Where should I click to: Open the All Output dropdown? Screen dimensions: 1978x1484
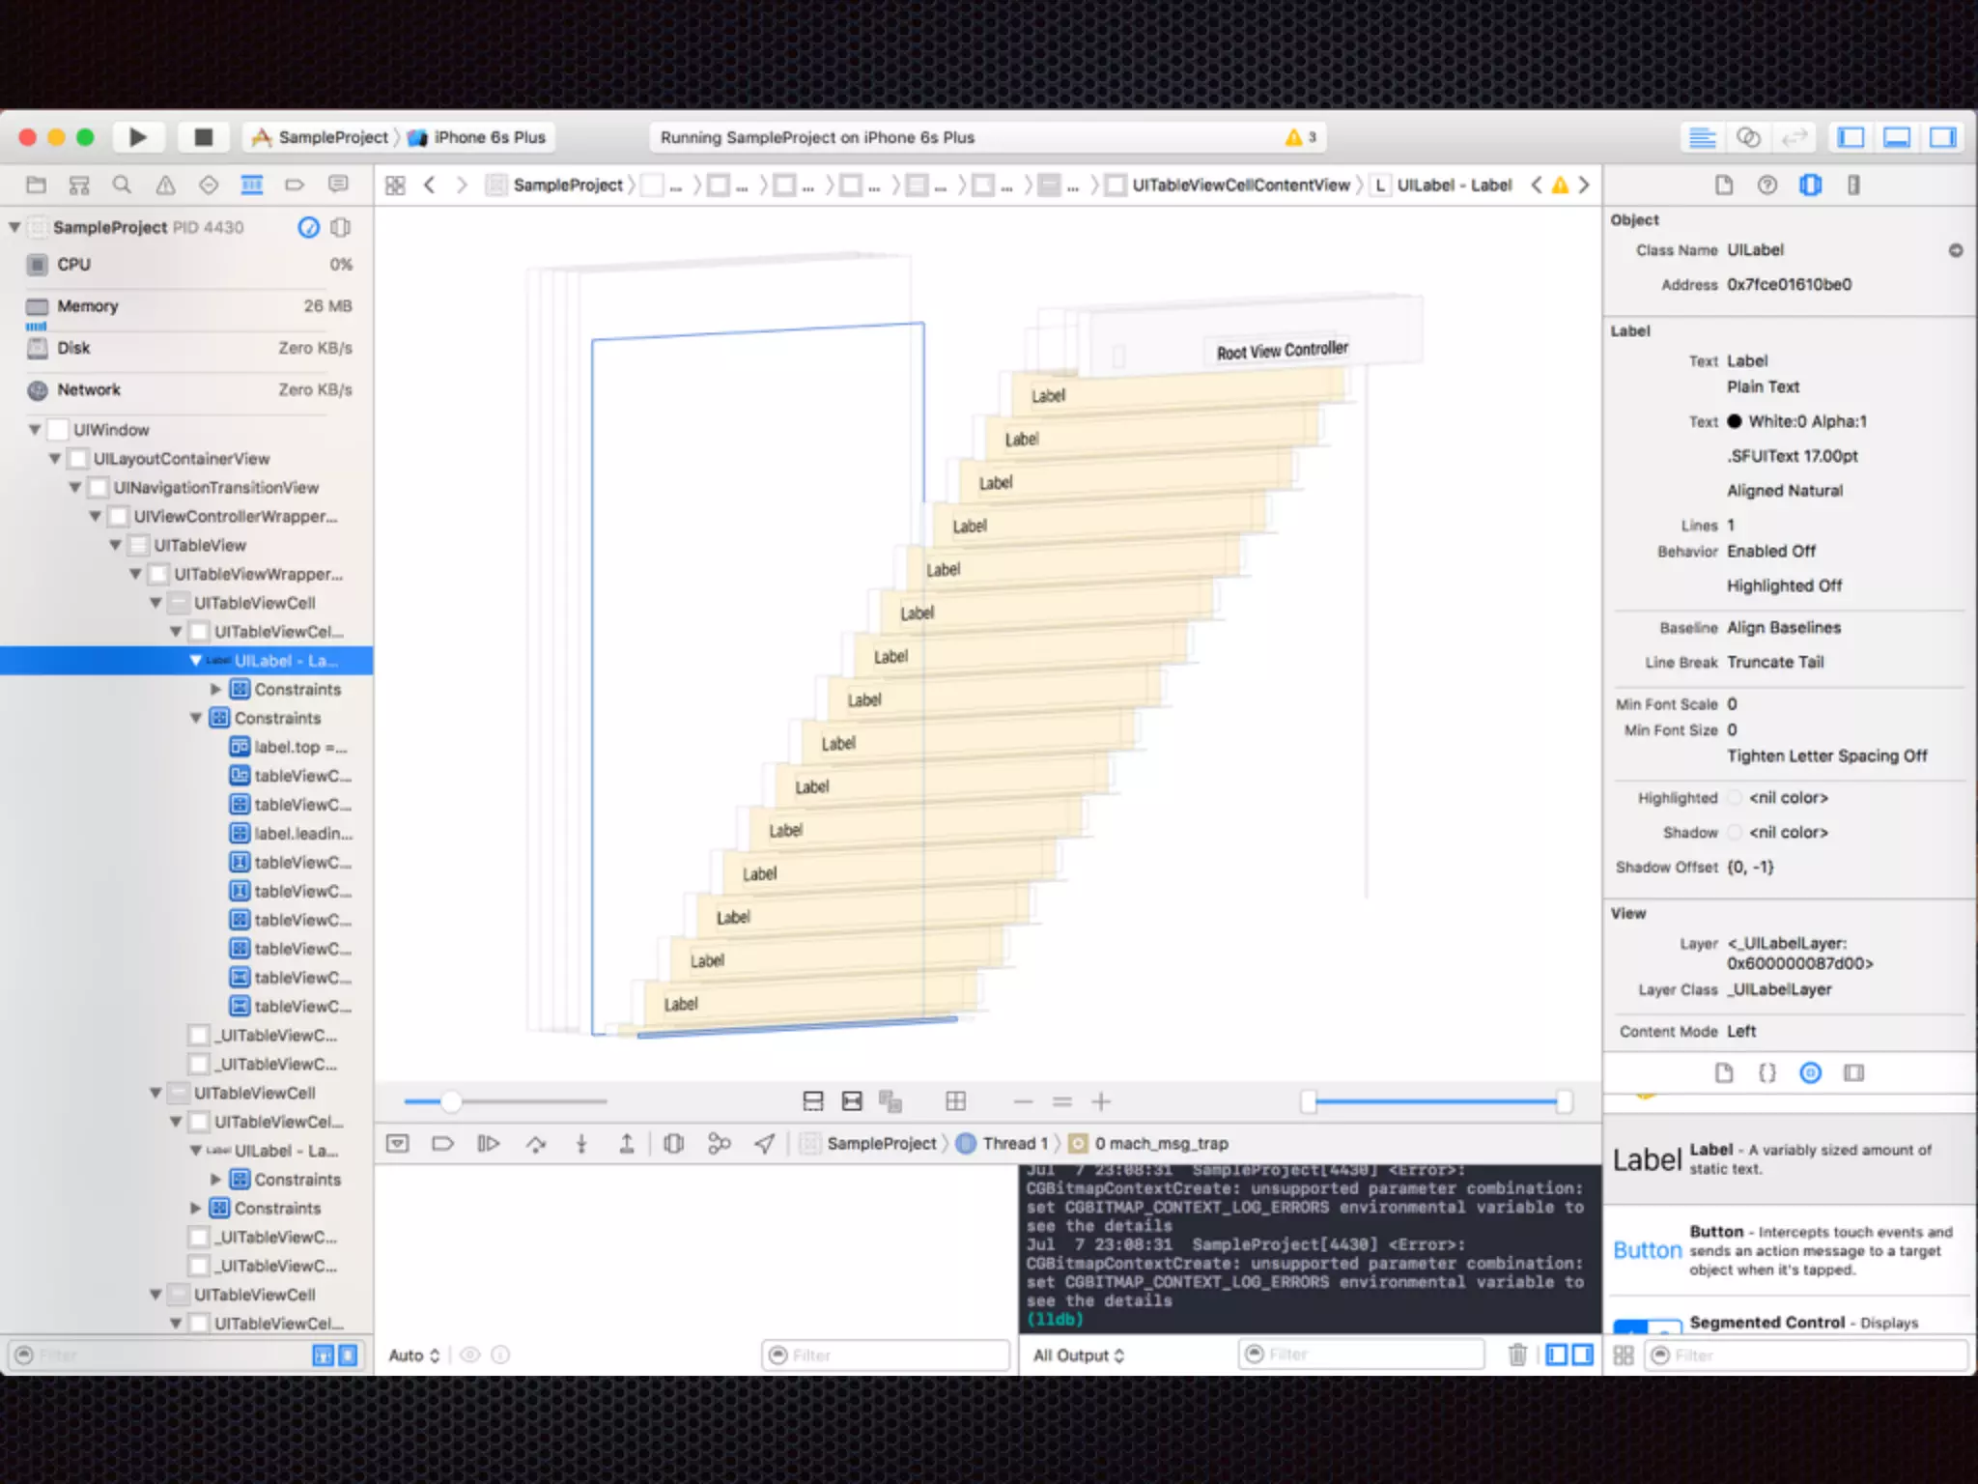(1078, 1355)
